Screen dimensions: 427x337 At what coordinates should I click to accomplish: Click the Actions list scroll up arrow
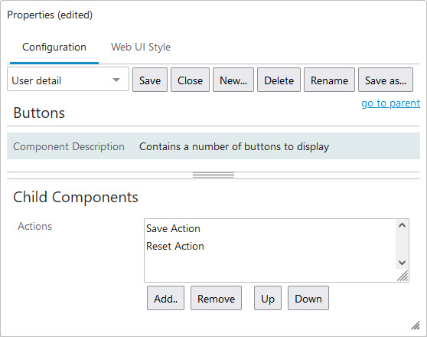click(x=402, y=225)
